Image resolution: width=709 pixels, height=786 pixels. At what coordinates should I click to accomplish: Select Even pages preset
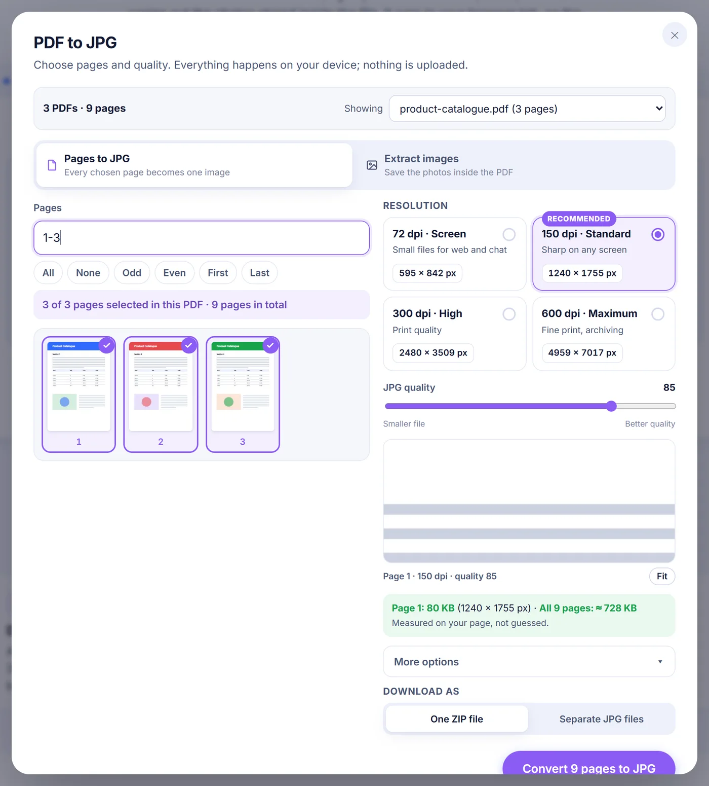coord(174,273)
